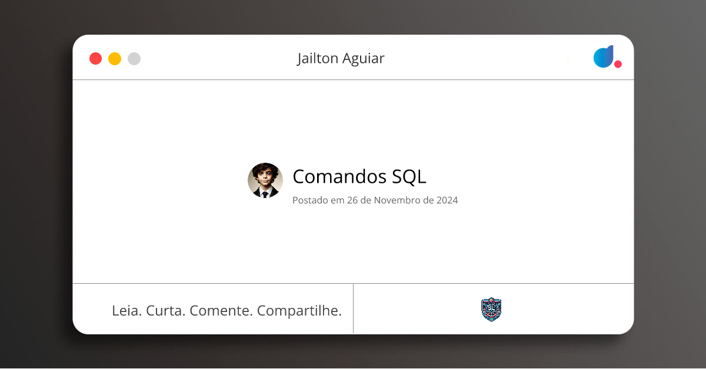Toggle the red circle in the window controls
706x369 pixels.
click(x=95, y=58)
